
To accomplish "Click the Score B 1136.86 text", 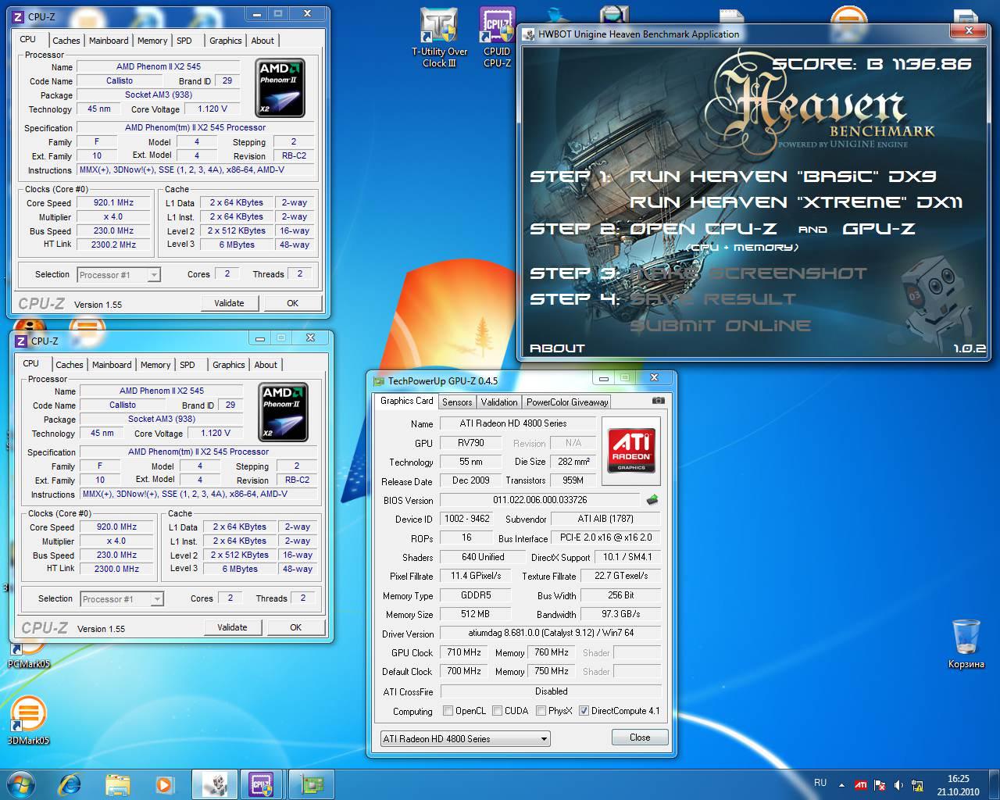I will [x=872, y=64].
